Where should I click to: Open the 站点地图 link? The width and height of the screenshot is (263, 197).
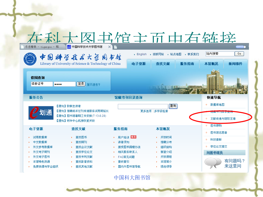pos(176,54)
